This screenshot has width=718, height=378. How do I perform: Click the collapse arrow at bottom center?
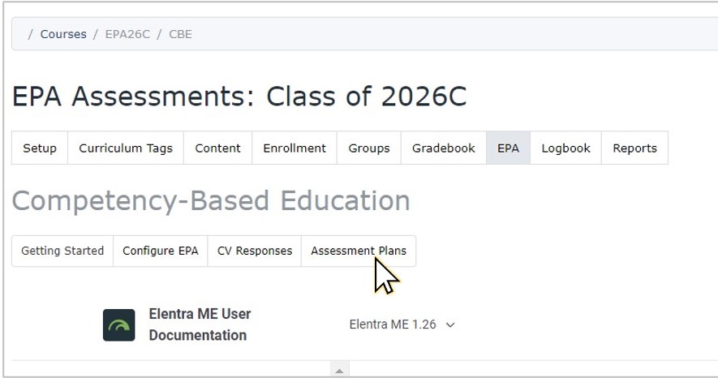coord(339,370)
